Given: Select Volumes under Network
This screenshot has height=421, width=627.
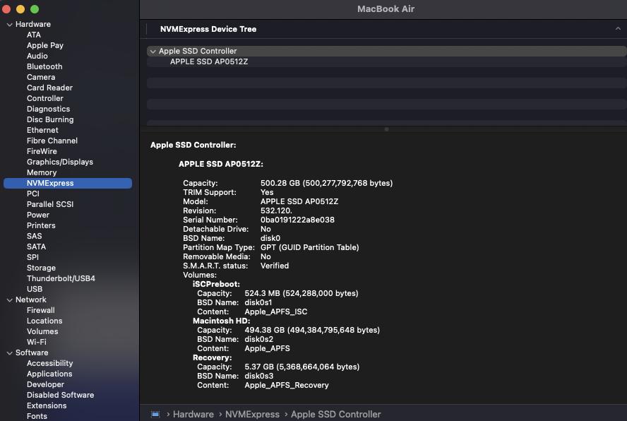Looking at the screenshot, I should tap(42, 332).
